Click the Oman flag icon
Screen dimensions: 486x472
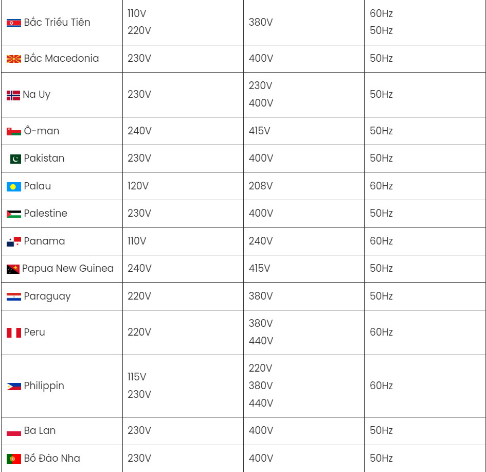click(x=14, y=131)
